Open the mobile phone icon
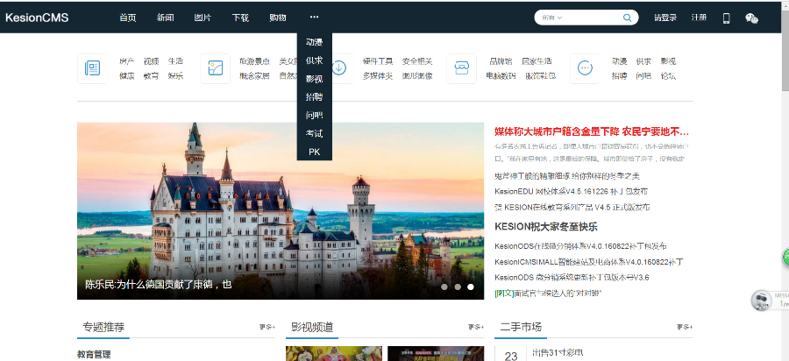Viewport: 789px width, 361px height. [726, 18]
